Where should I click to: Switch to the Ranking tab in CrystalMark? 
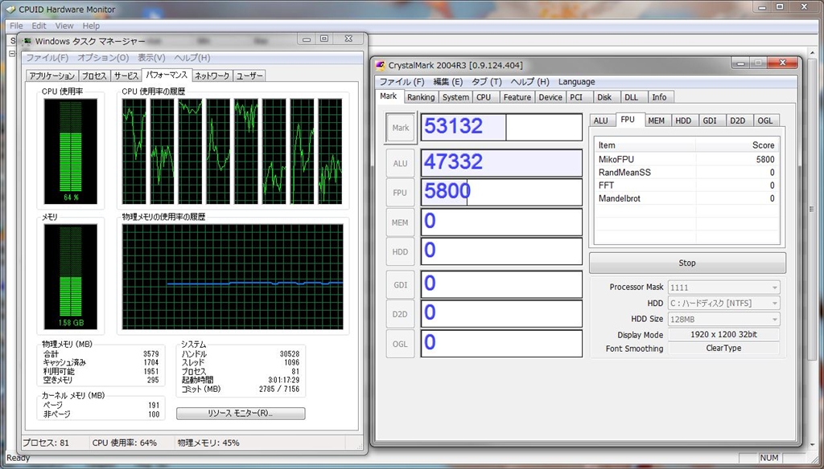[x=420, y=97]
